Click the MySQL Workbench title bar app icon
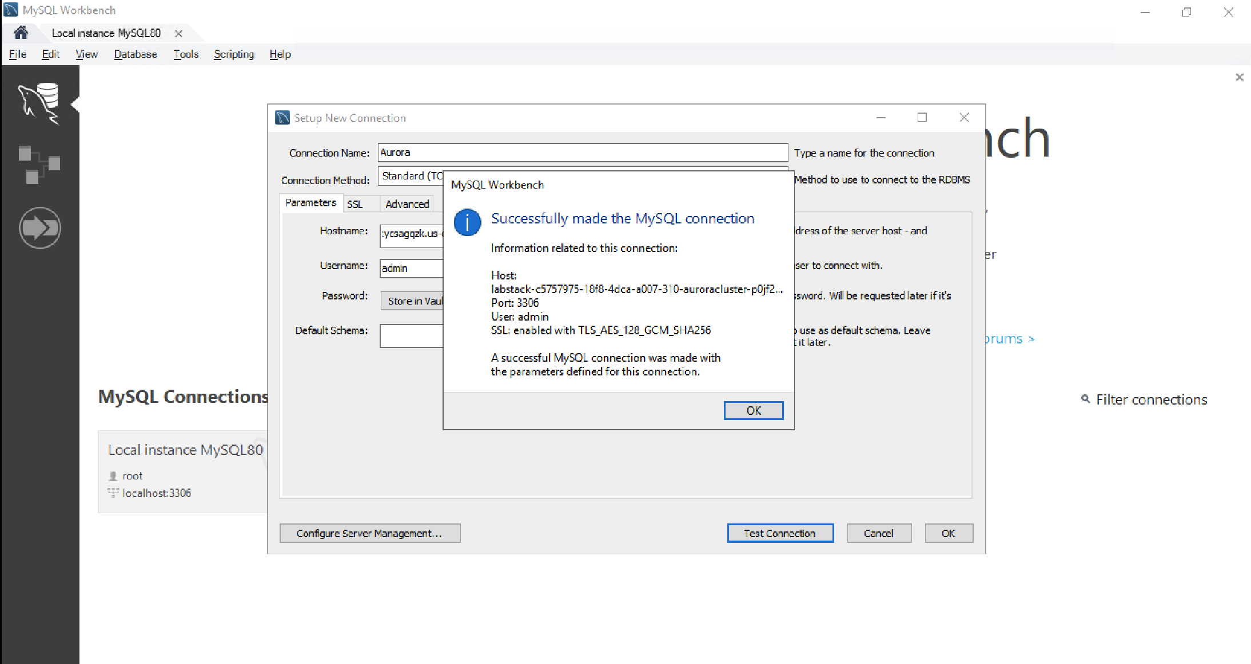The height and width of the screenshot is (664, 1251). pyautogui.click(x=11, y=10)
